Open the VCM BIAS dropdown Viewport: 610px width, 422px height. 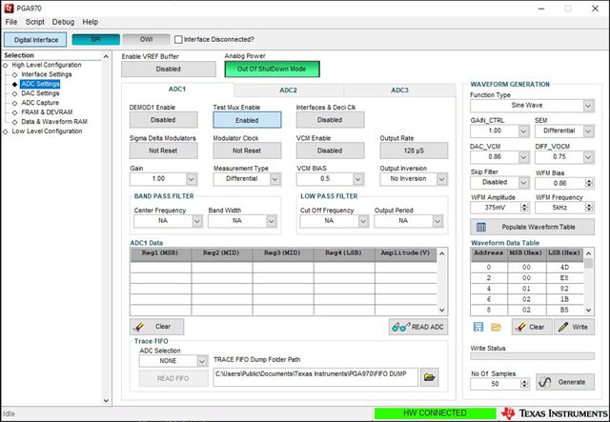point(358,179)
